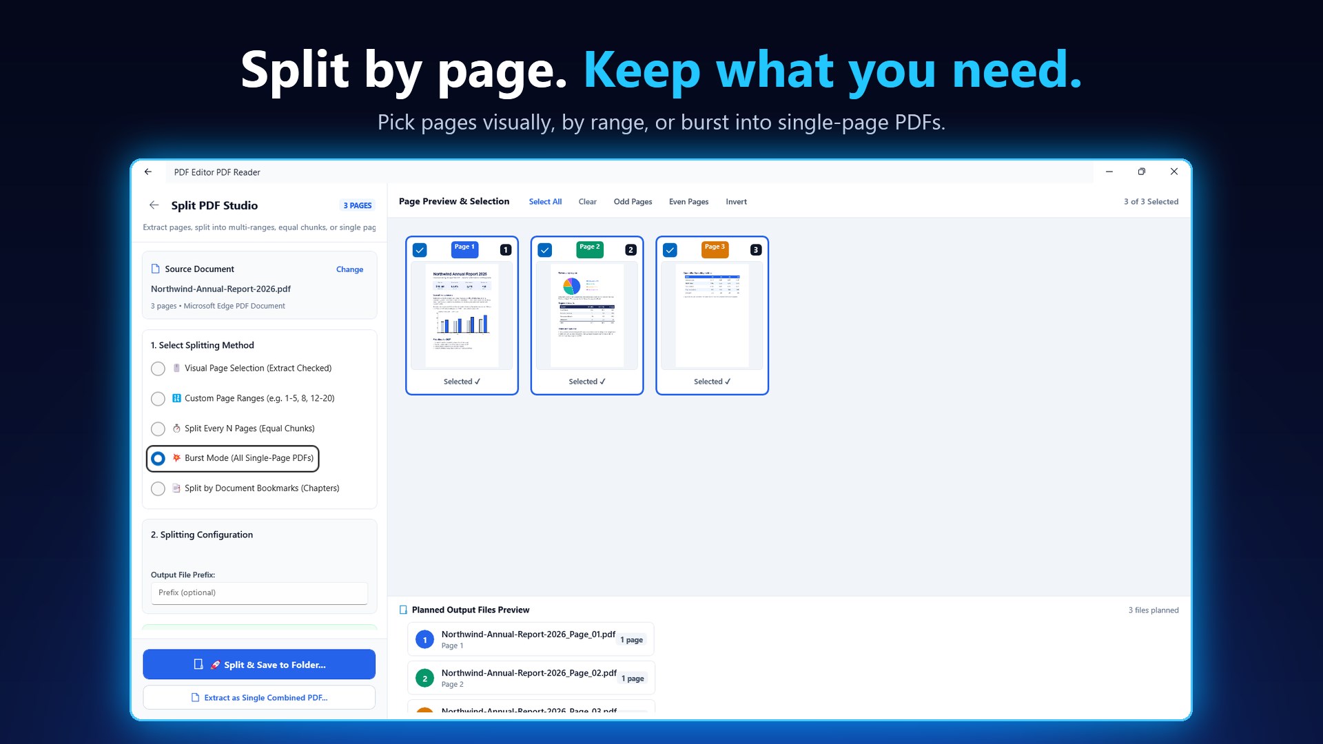Open the Page 3 thumbnail with the table
The image size is (1323, 744).
pos(712,315)
